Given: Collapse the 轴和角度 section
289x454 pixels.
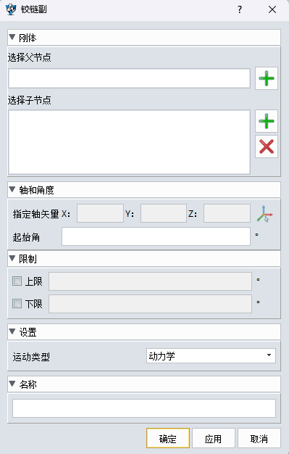Looking at the screenshot, I should point(12,189).
